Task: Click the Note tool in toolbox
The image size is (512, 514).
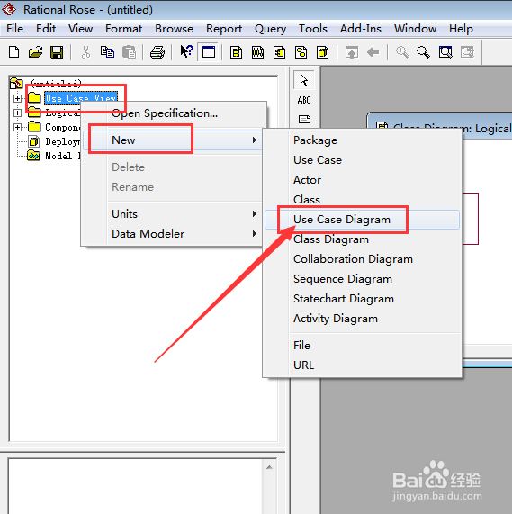Action: point(304,119)
